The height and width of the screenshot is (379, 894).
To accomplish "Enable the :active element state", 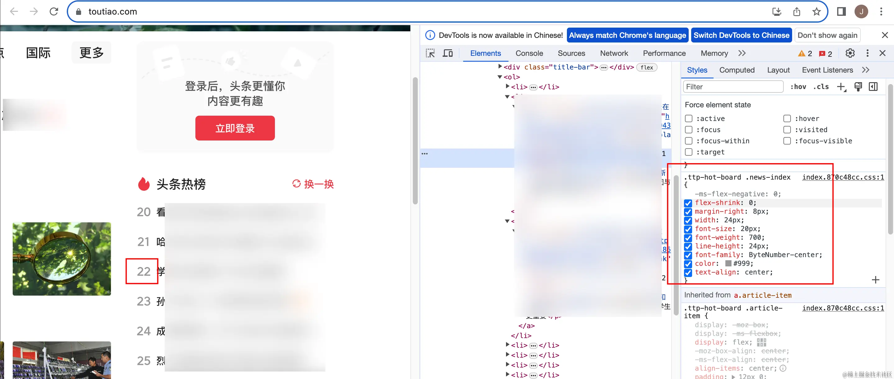I will pos(689,118).
